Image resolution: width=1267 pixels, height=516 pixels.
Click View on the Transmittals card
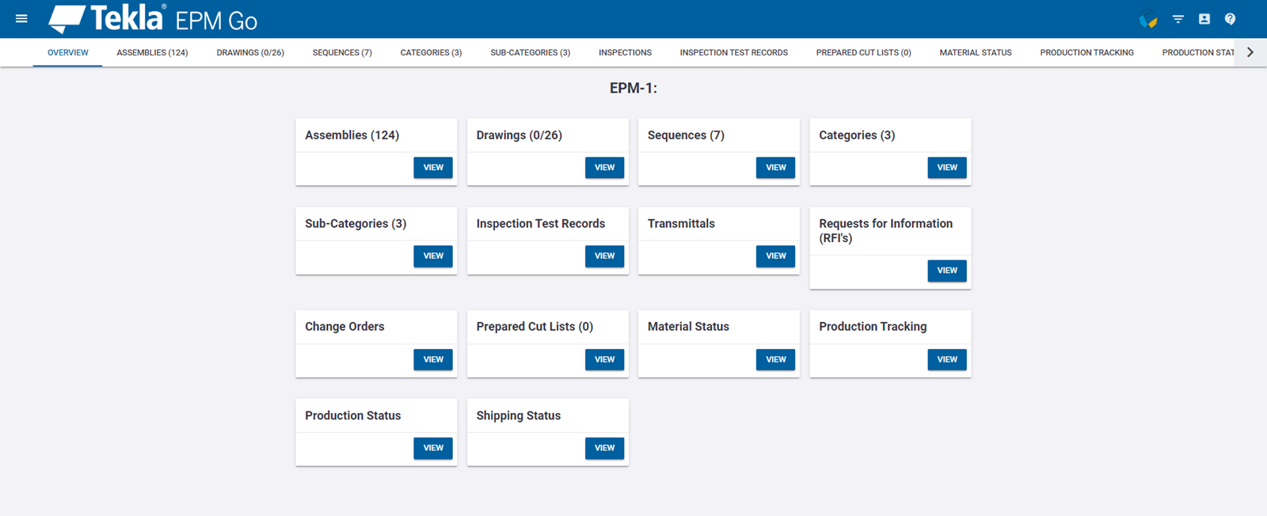point(776,256)
